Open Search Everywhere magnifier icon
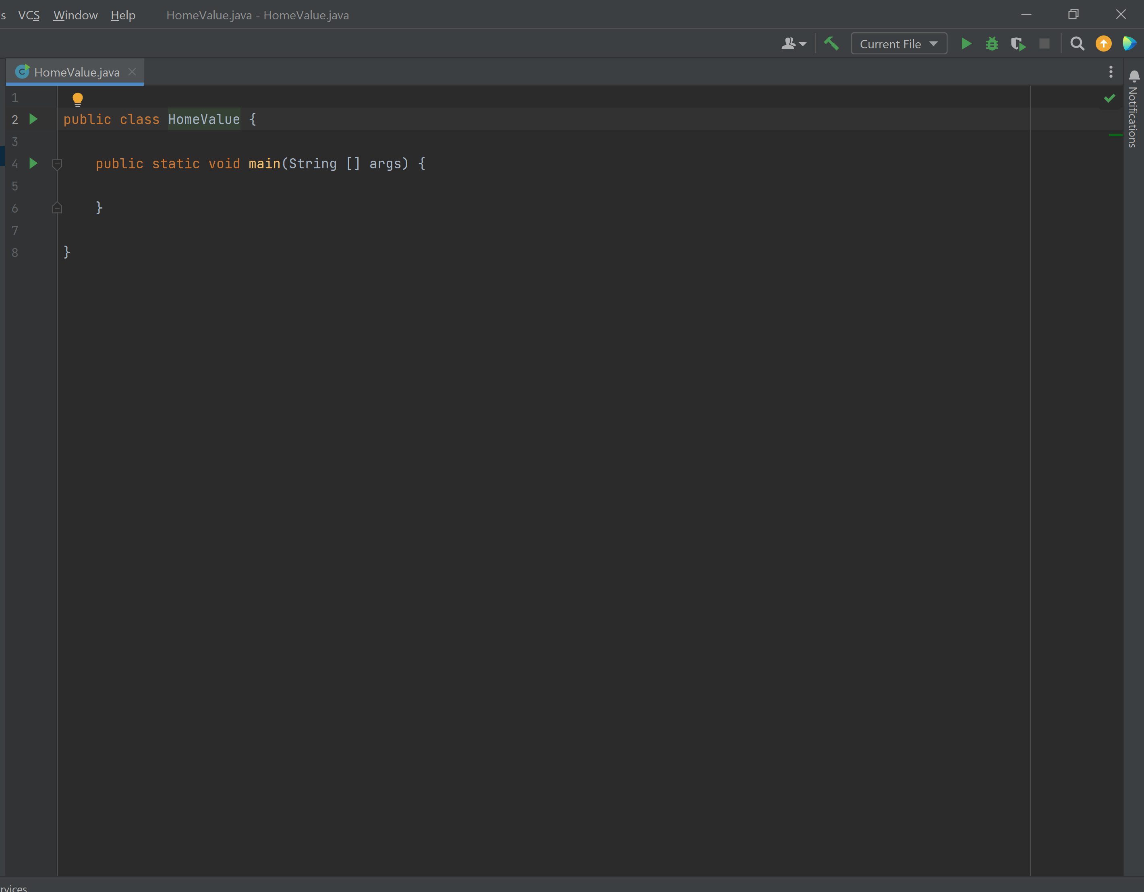The height and width of the screenshot is (892, 1144). coord(1077,44)
